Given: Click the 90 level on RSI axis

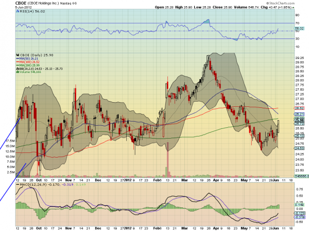Looking at the screenshot, I should (x=297, y=15).
